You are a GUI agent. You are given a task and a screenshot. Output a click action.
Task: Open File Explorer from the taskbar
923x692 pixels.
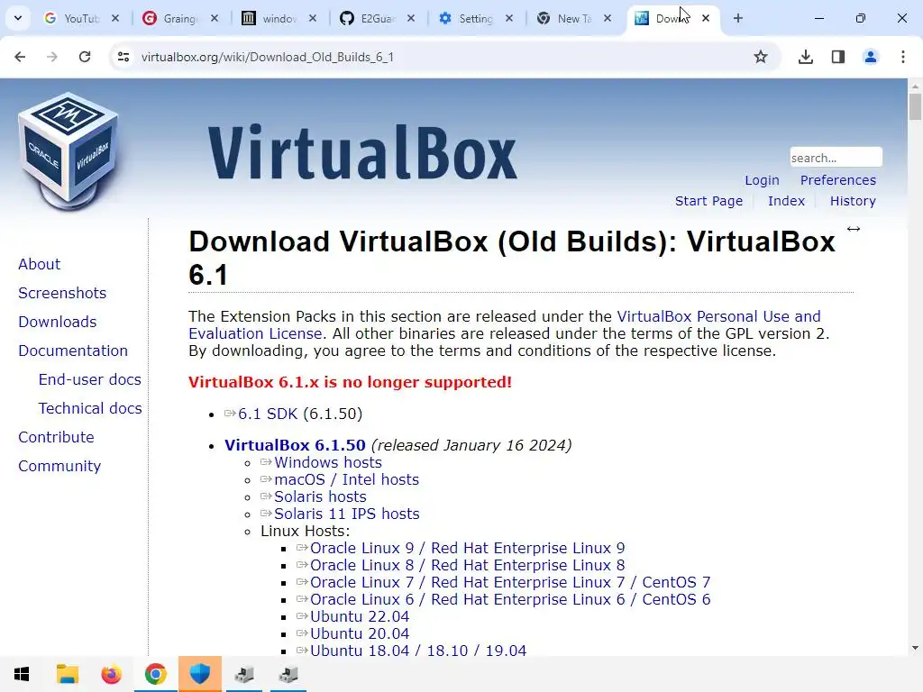click(x=67, y=674)
